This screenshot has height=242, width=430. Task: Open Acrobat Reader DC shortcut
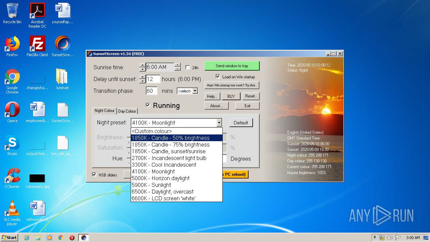coord(37,15)
